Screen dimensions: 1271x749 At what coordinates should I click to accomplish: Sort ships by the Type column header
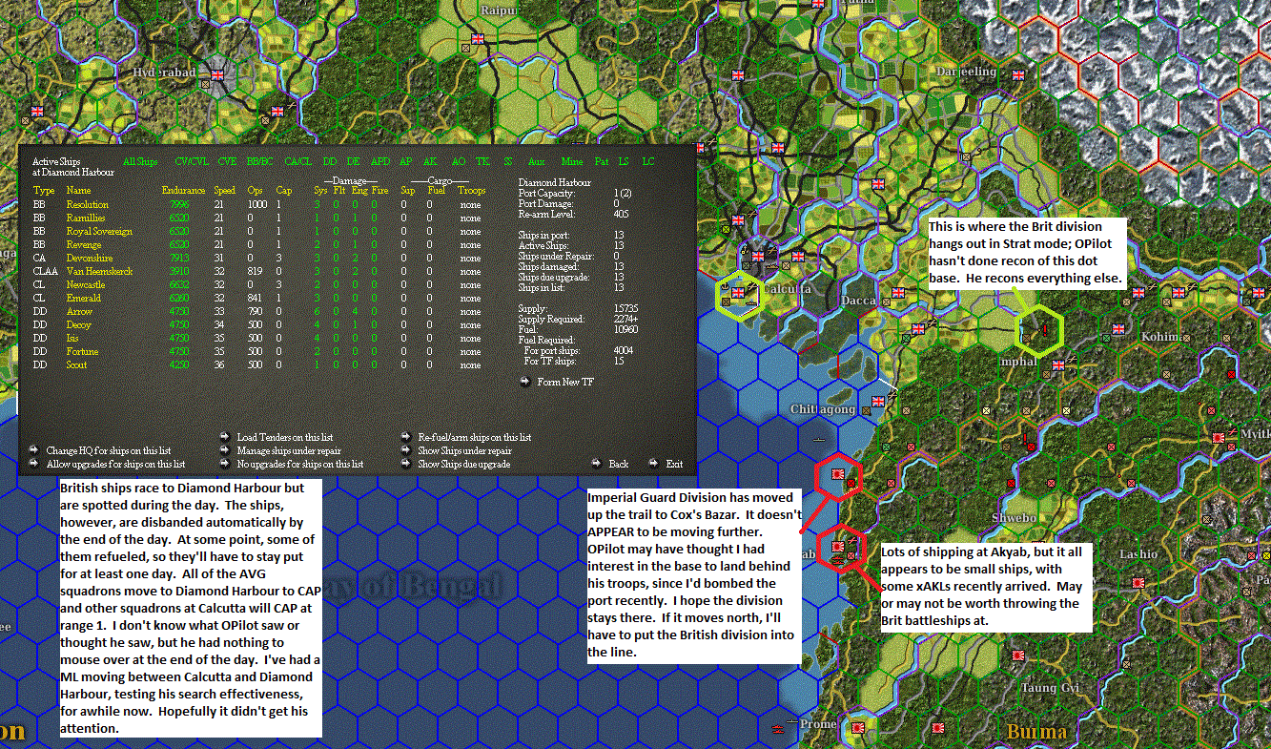point(44,191)
